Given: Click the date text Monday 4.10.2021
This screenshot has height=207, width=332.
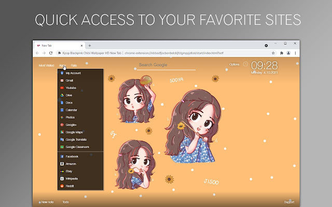Looking at the screenshot, I should pos(264,72).
